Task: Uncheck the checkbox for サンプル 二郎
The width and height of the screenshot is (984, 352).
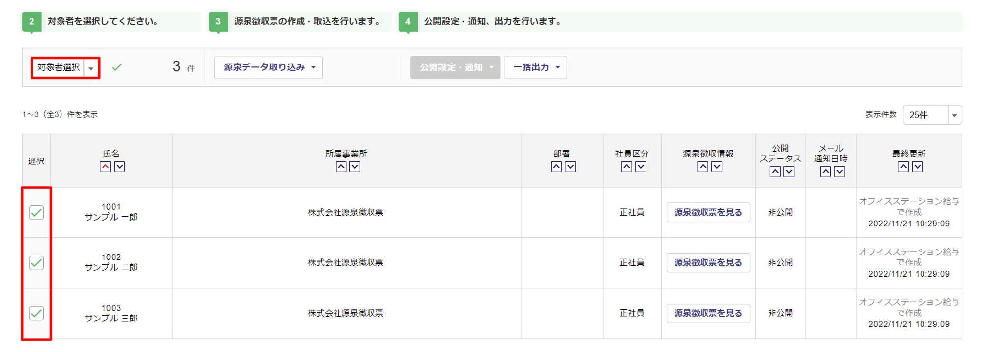Action: [x=36, y=263]
